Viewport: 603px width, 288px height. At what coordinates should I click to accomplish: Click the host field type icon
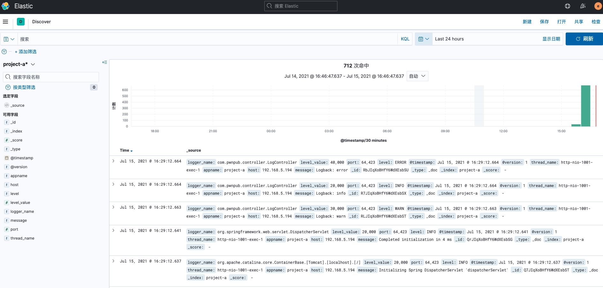tap(7, 185)
